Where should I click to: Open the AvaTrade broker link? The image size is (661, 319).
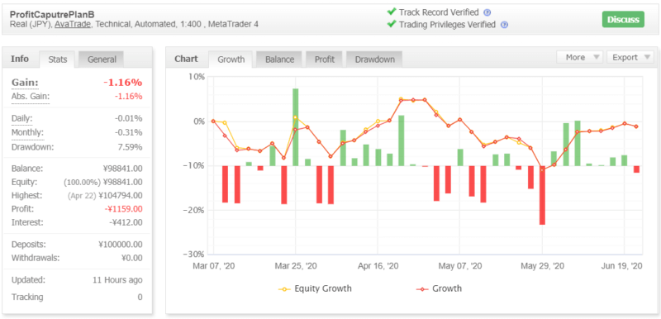coord(73,25)
